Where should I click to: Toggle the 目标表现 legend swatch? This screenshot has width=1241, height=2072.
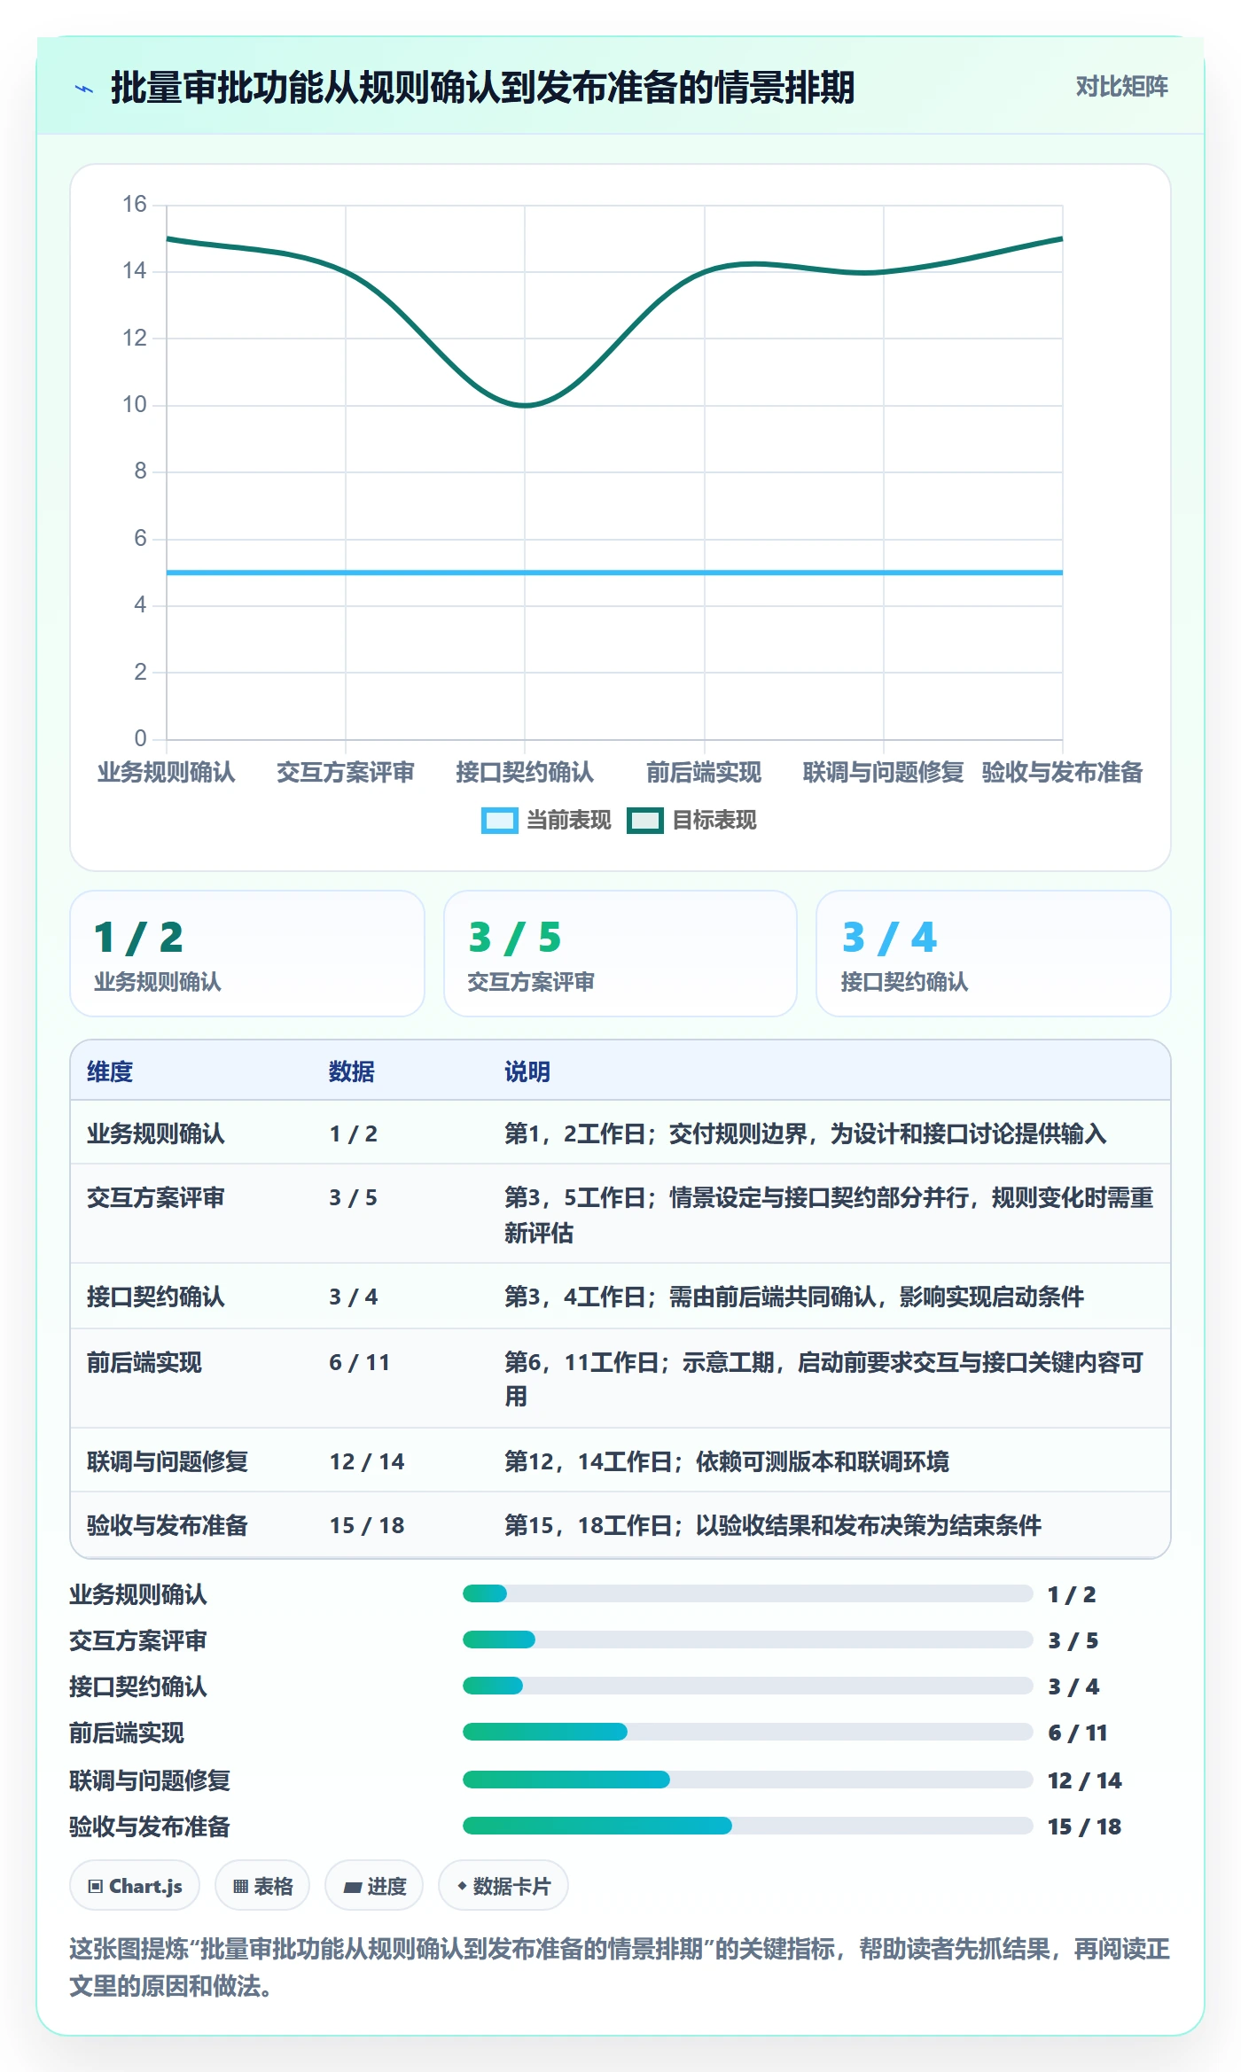pos(645,821)
